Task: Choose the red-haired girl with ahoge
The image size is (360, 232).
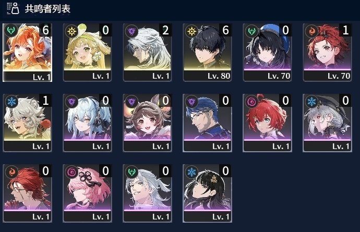Action: tap(267, 123)
